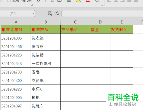
Task: Click the magnifier icon beside fx
Action: click(x=50, y=13)
